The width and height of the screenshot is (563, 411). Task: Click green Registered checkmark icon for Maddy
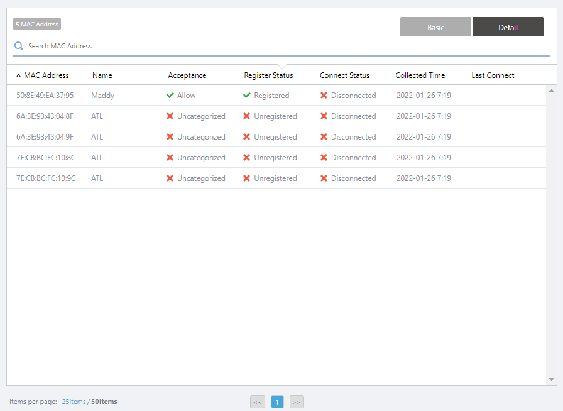point(247,96)
